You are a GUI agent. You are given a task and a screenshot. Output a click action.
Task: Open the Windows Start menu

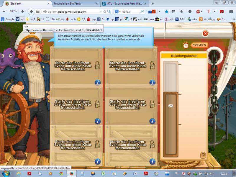click(6, 173)
